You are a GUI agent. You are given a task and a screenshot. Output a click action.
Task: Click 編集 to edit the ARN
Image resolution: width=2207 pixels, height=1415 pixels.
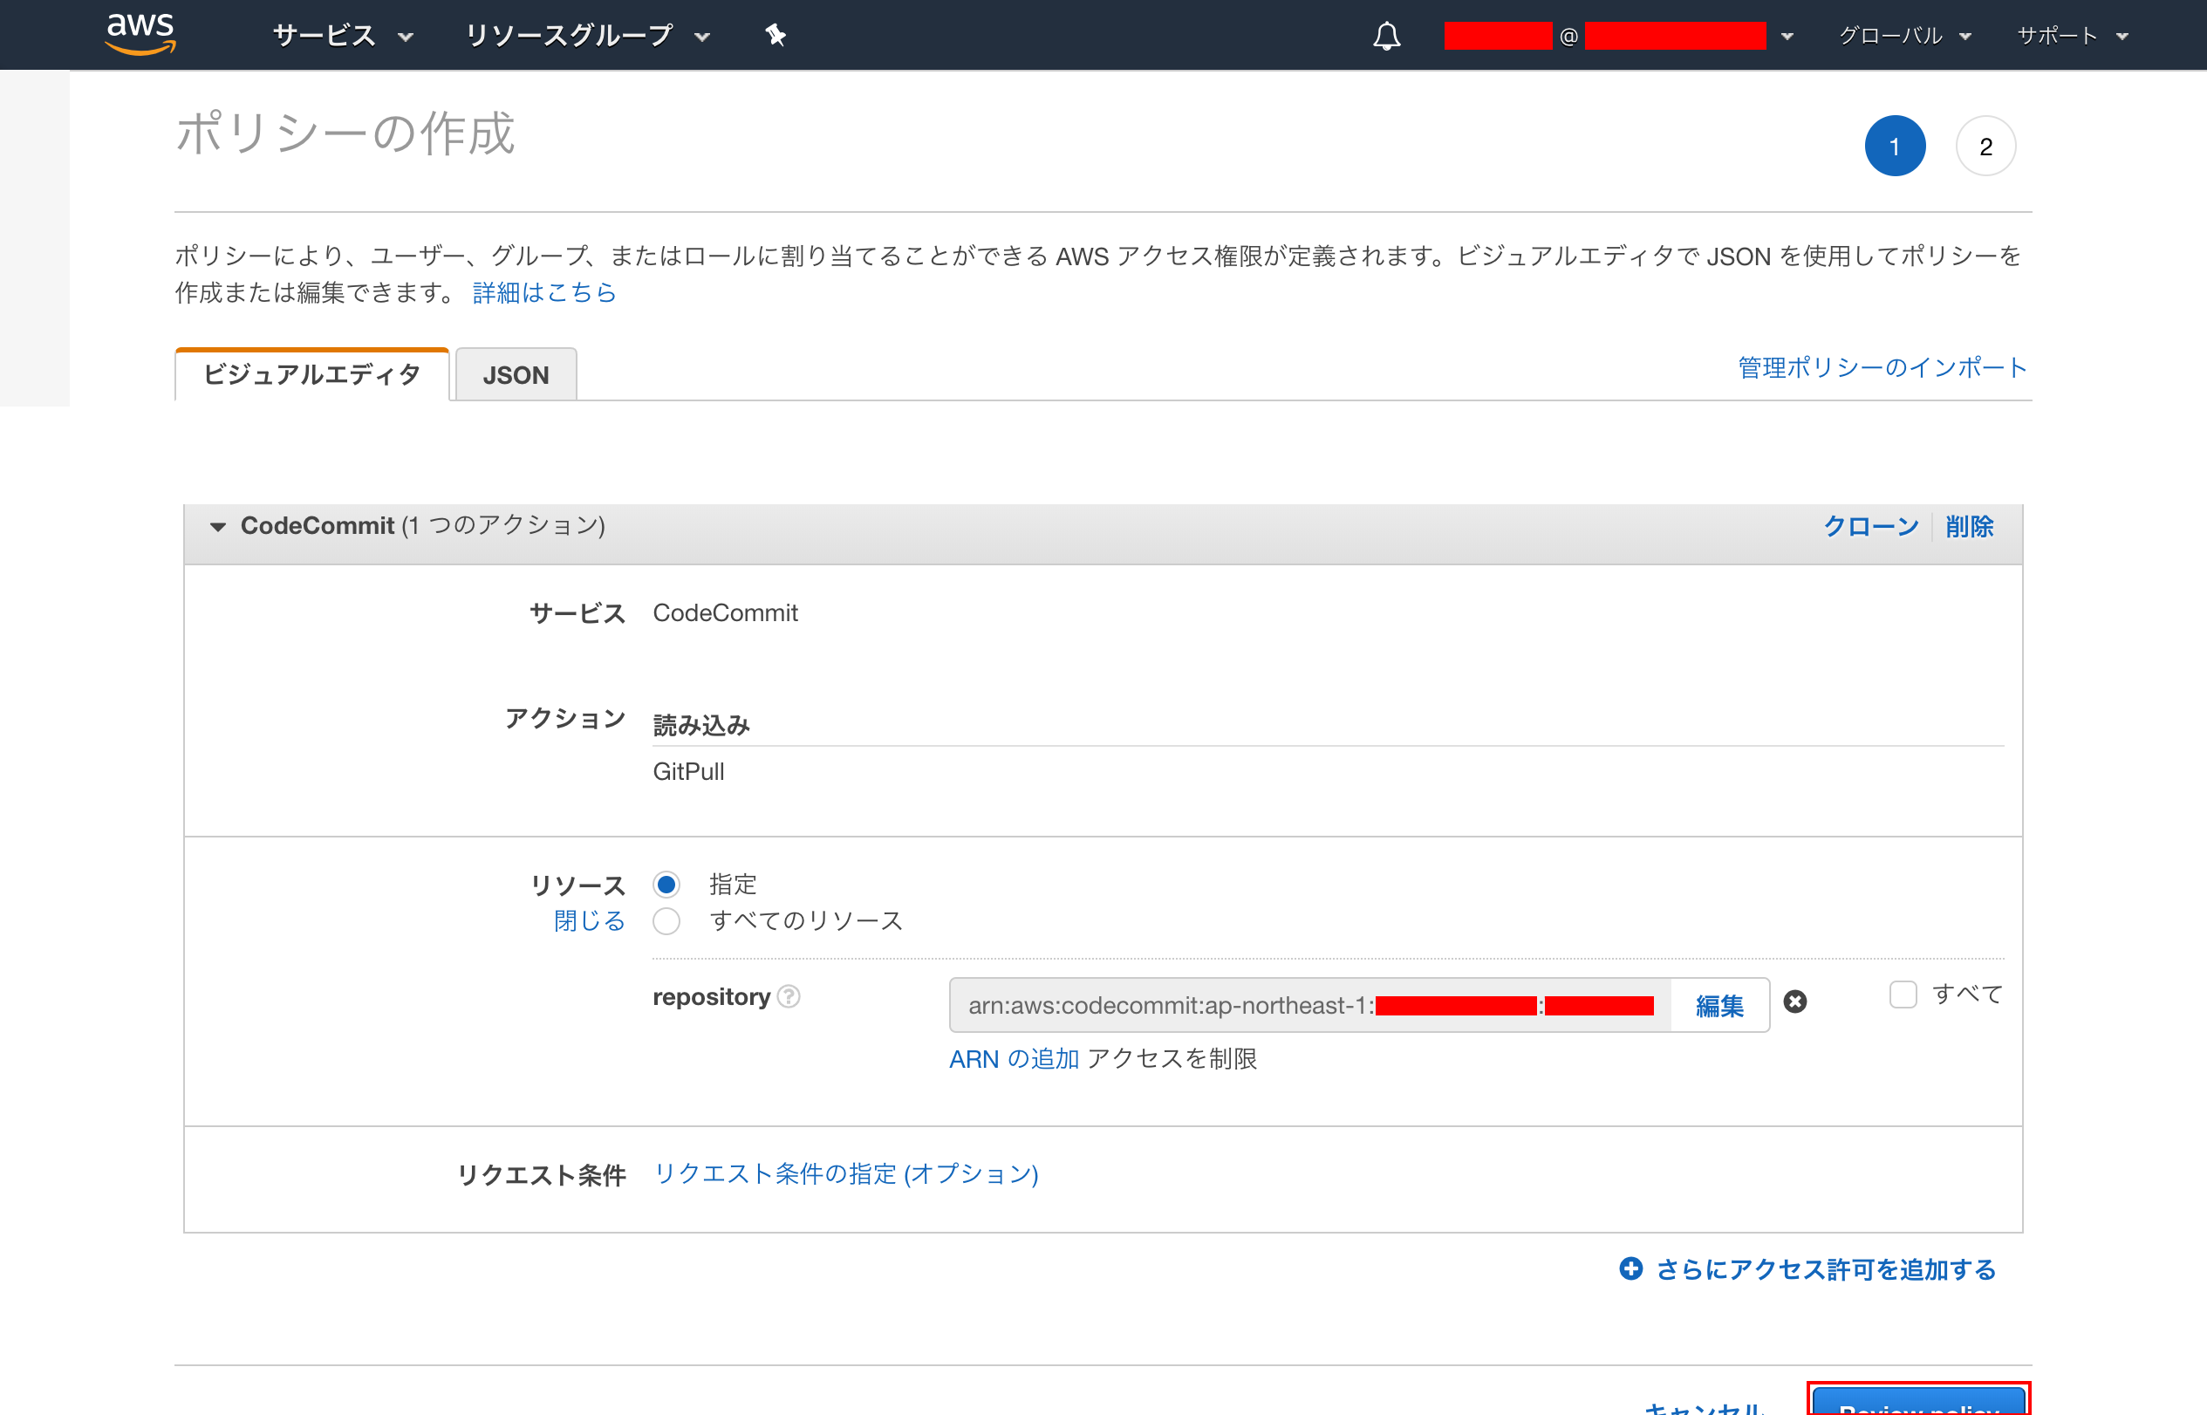(x=1719, y=1006)
